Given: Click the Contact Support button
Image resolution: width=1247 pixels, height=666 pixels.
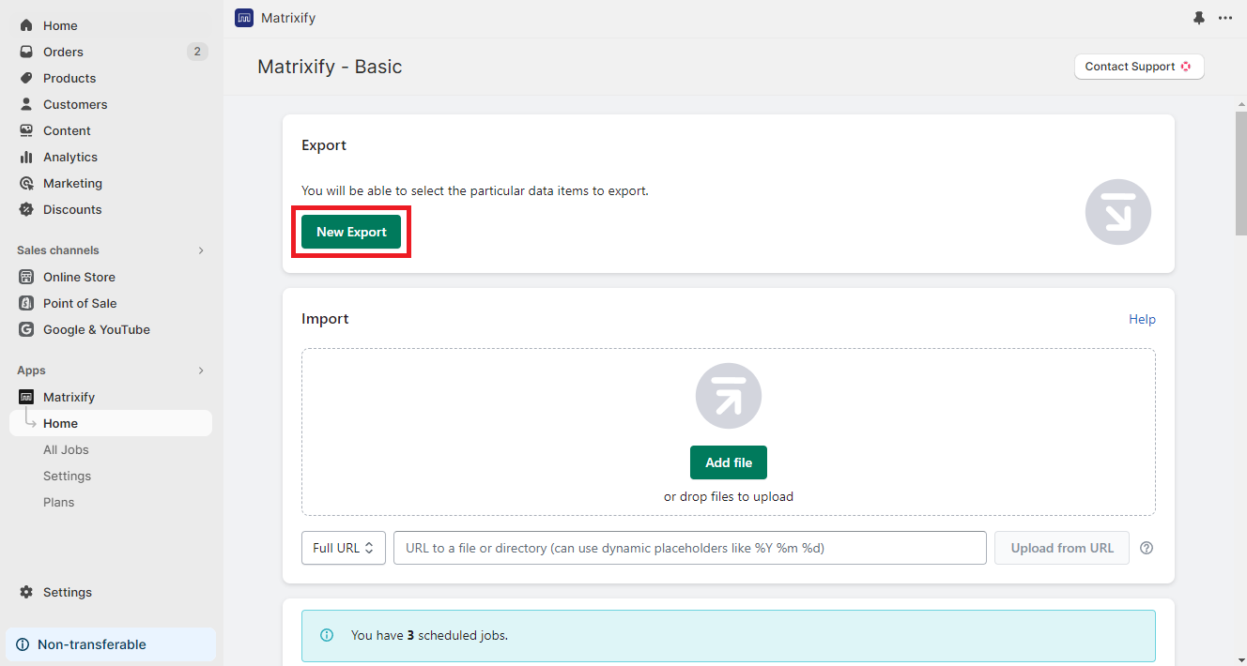Looking at the screenshot, I should (1138, 67).
